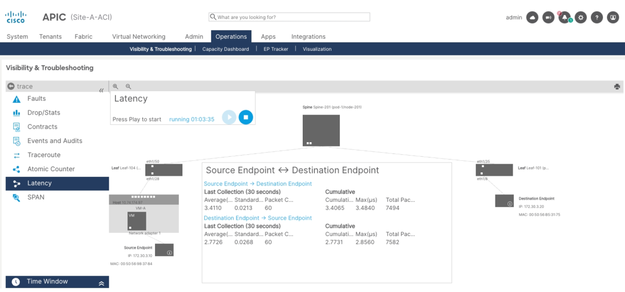The image size is (625, 292).
Task: Click the Cisco logo
Action: pos(15,17)
